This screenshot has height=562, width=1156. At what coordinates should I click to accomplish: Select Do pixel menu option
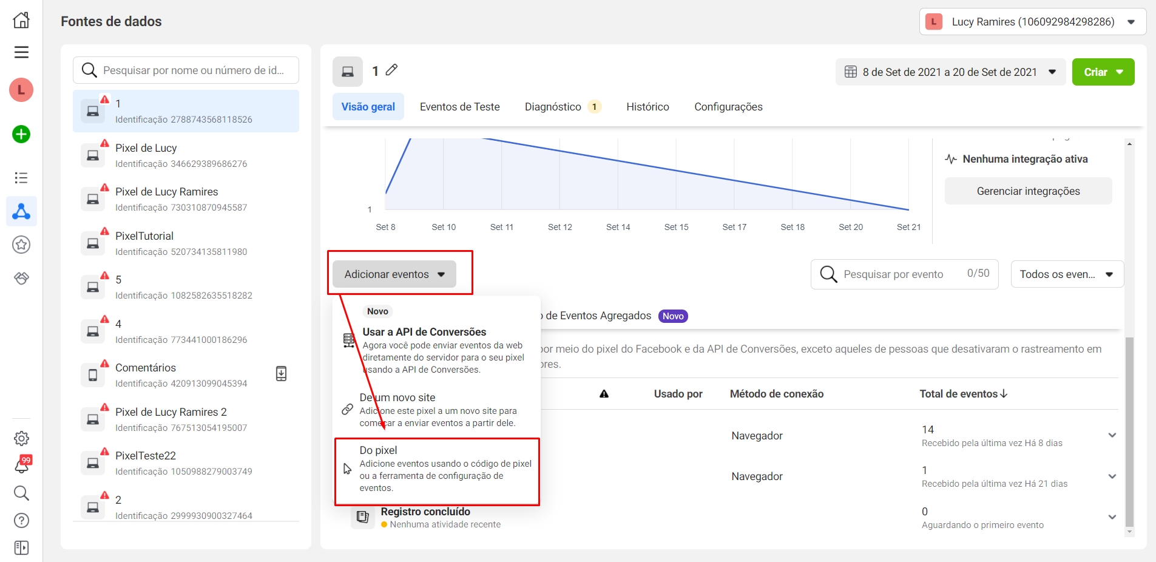tap(437, 469)
